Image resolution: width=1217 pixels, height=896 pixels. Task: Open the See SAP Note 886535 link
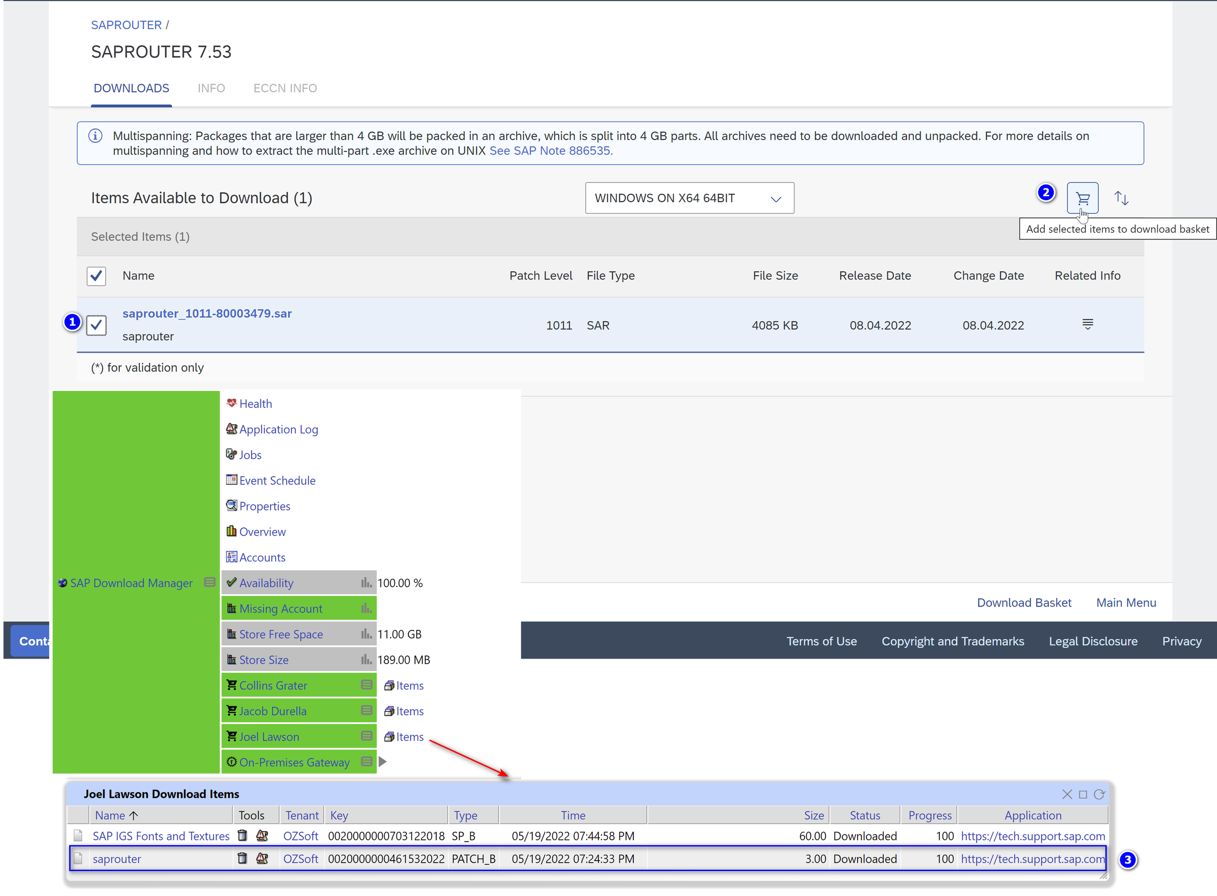coord(551,151)
